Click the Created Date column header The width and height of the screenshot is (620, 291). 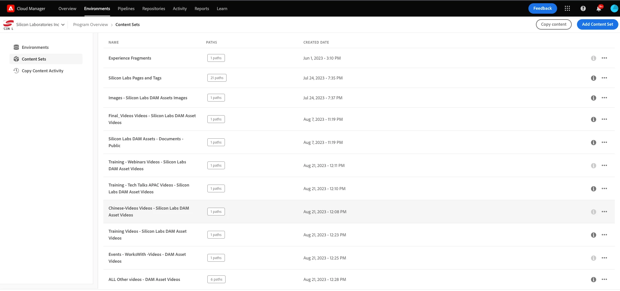coord(316,42)
